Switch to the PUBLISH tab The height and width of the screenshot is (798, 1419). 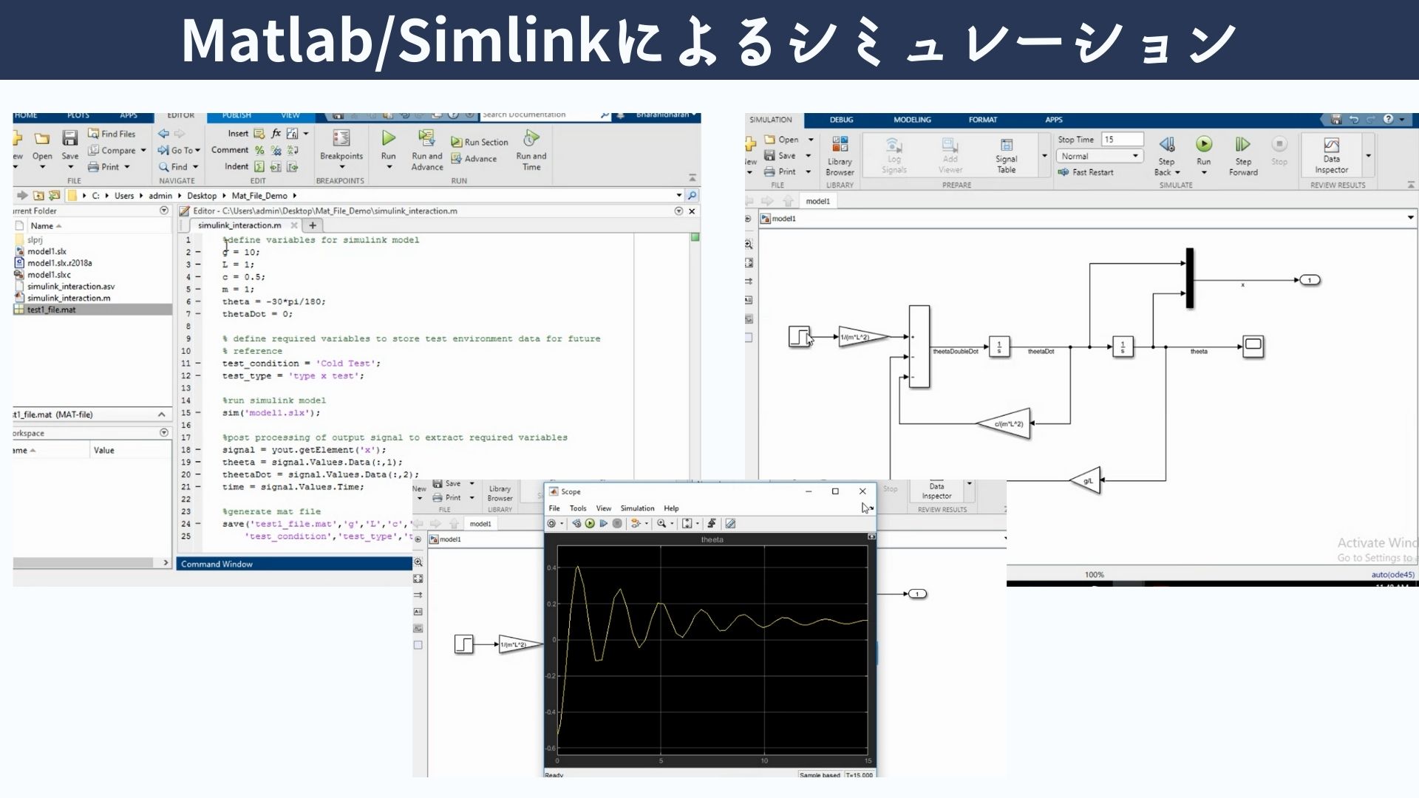click(x=236, y=115)
